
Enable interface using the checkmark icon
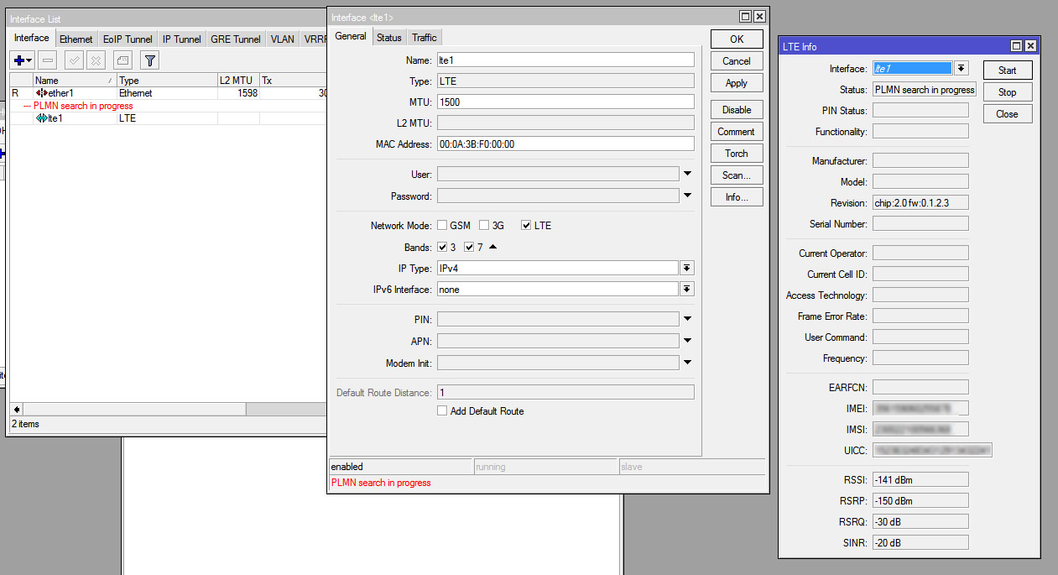pos(74,60)
